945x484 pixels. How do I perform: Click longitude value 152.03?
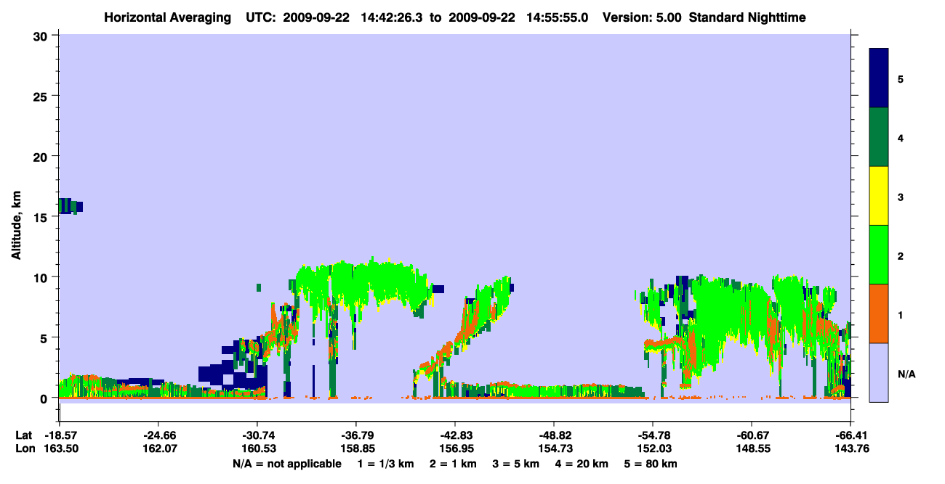(653, 448)
